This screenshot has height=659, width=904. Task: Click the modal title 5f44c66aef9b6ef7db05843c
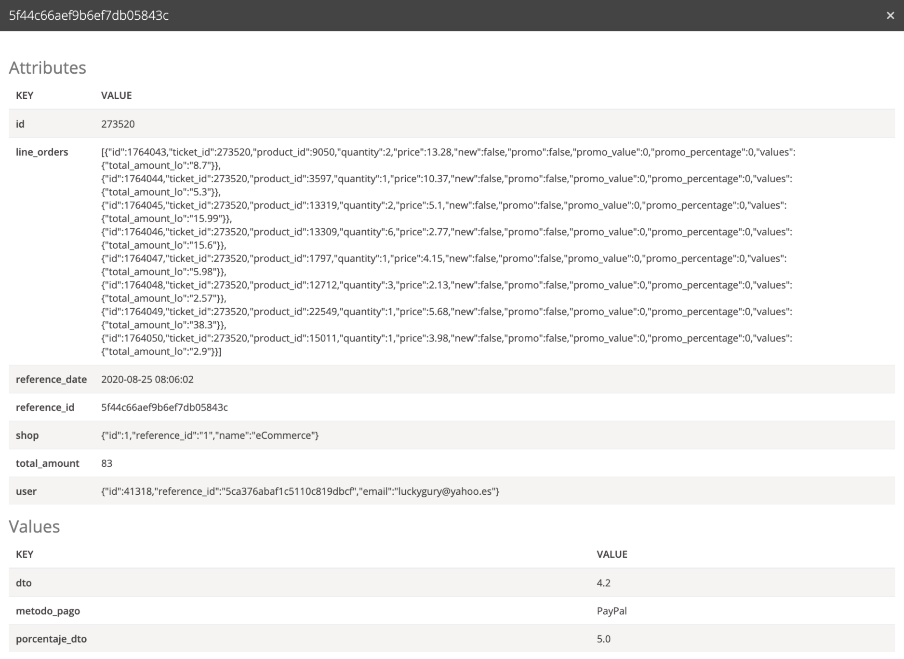(x=89, y=15)
